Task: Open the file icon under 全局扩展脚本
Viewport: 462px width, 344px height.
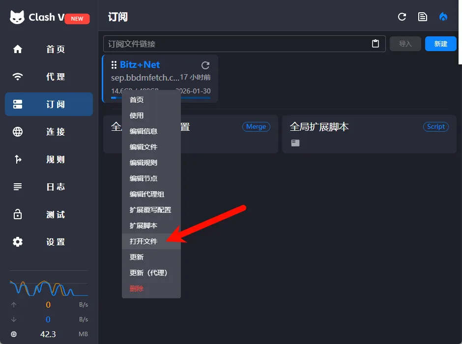Action: [295, 143]
